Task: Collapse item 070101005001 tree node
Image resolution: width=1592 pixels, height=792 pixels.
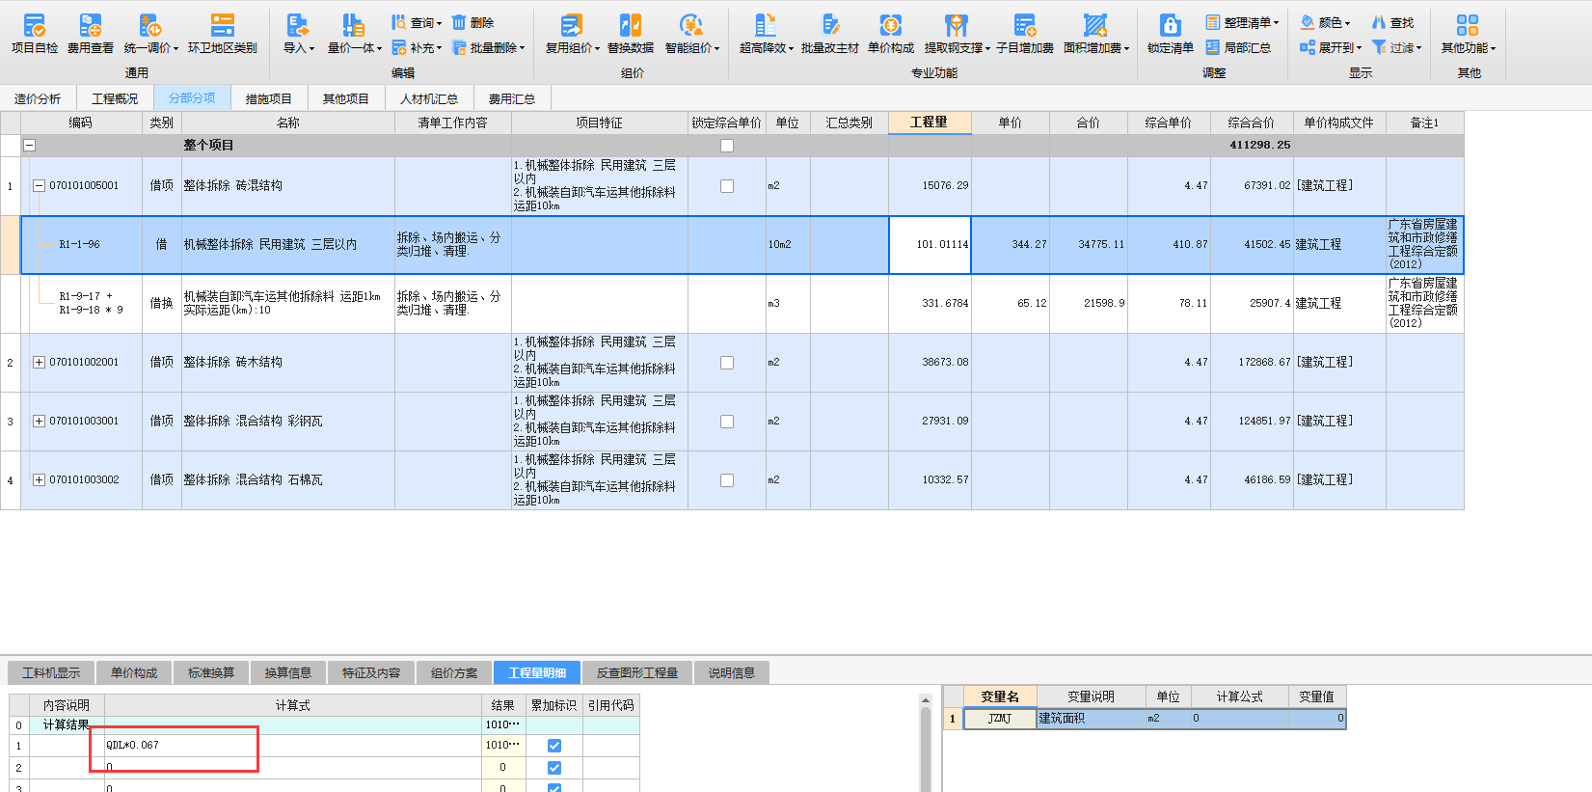Action: [x=40, y=186]
